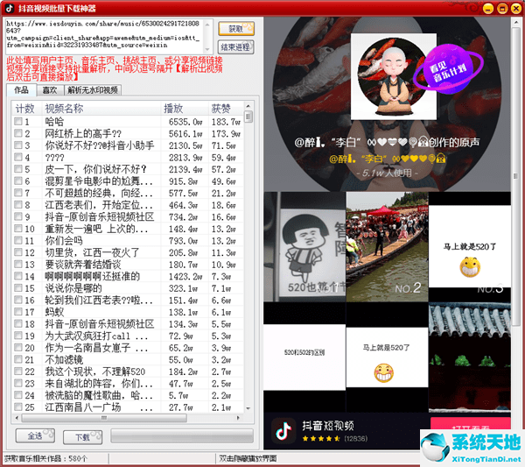
Task: Click inside the URL input box
Action: coord(104,36)
